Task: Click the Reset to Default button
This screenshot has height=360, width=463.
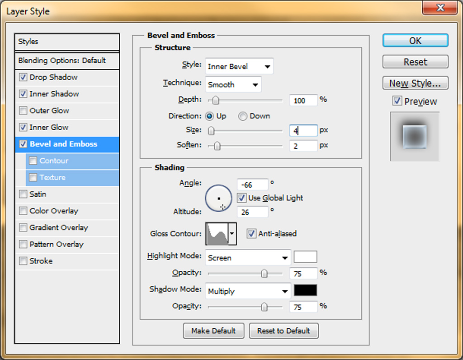Action: [x=284, y=331]
